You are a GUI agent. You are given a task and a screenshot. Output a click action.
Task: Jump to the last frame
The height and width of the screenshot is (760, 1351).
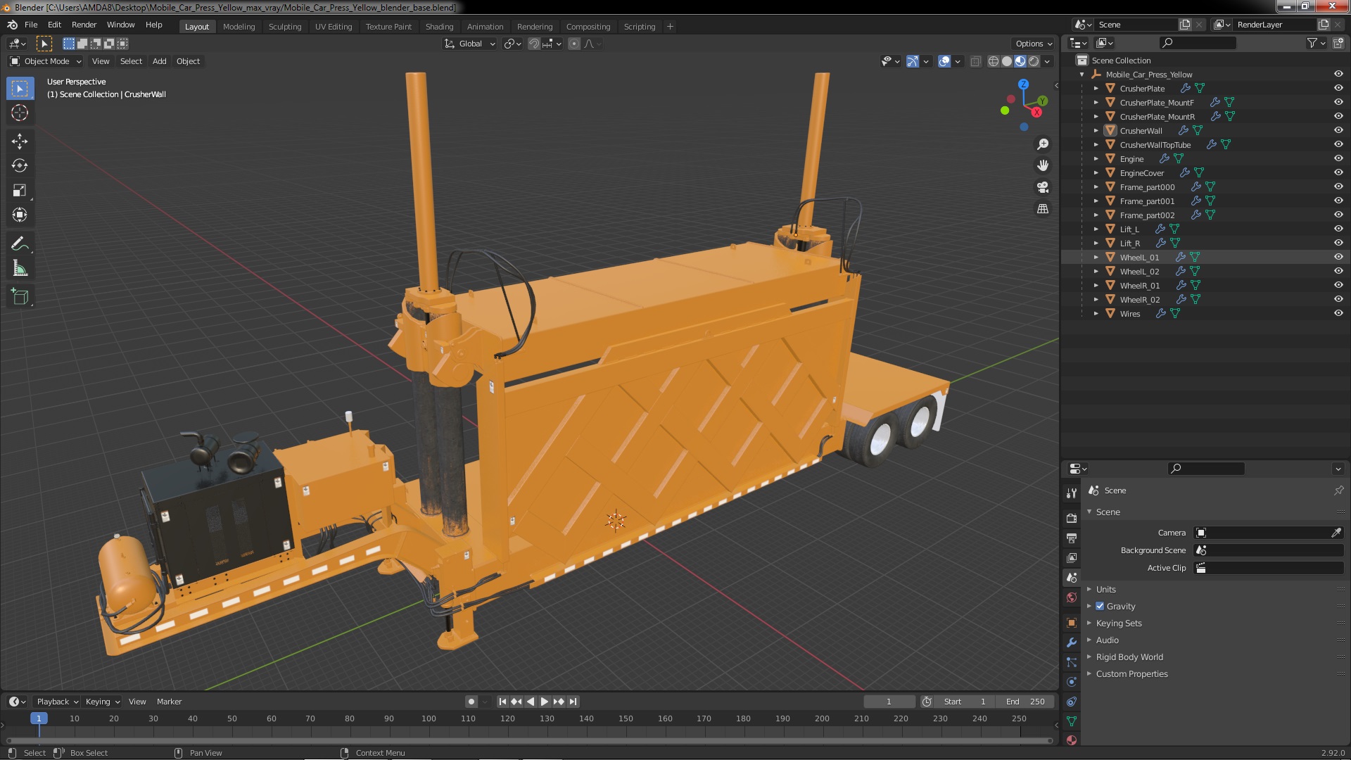573,702
